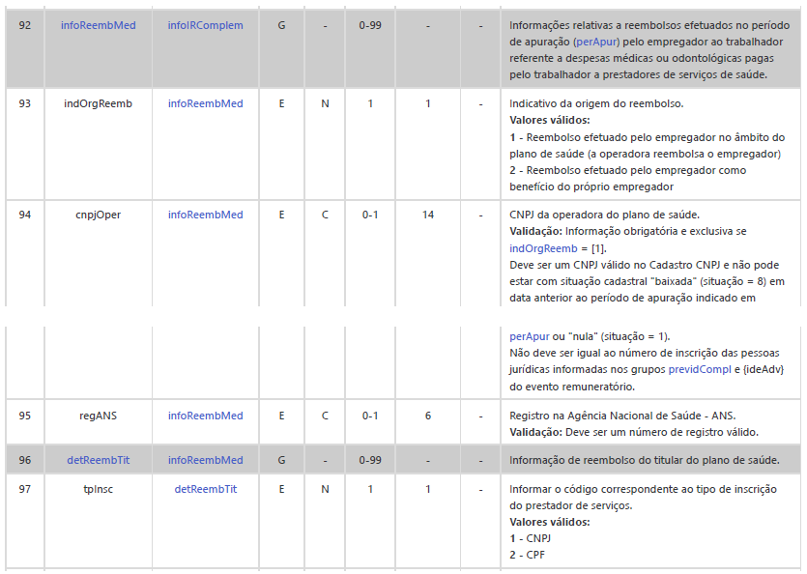807x574 pixels.
Task: Open infoReembMed link in cnpjOper row
Action: 205,215
